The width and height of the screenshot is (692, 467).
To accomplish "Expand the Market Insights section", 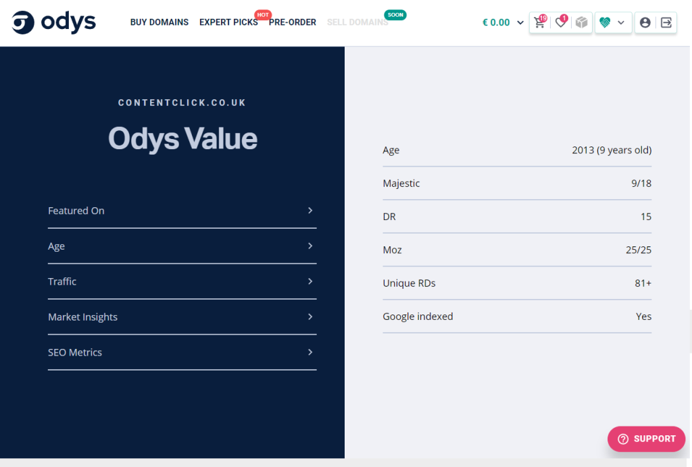I will pyautogui.click(x=182, y=317).
